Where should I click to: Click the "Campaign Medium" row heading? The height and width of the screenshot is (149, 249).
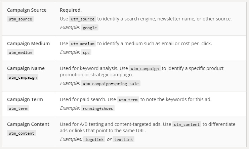[x=28, y=44]
